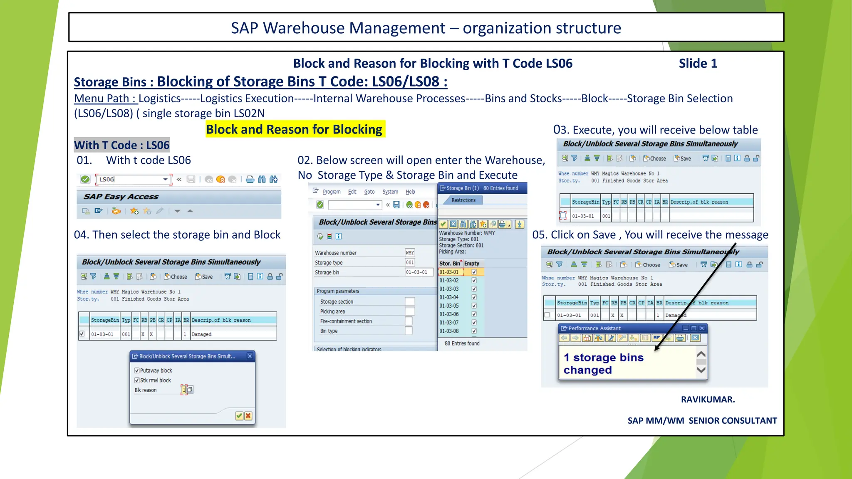
Task: Toggle the Empty checkbox for bin 01-03-01
Action: point(474,272)
